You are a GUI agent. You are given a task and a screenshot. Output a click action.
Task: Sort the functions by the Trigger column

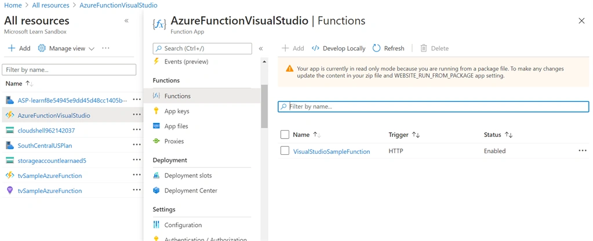tap(404, 135)
